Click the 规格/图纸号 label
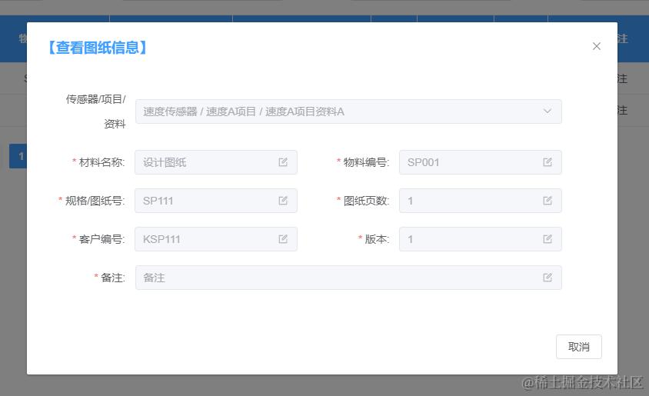Screen dimensions: 649x396 pyautogui.click(x=95, y=201)
